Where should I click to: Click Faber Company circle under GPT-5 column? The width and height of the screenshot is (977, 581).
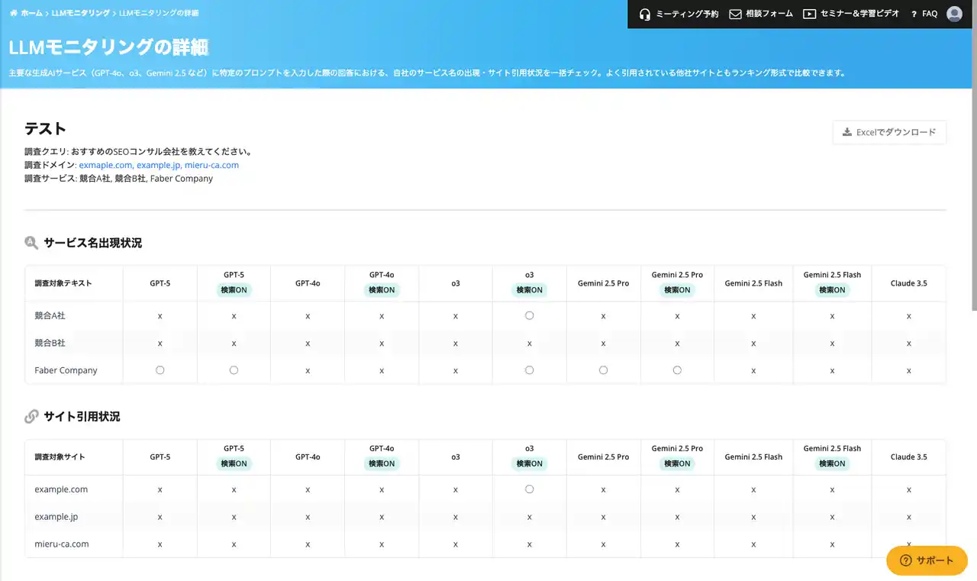pos(160,370)
